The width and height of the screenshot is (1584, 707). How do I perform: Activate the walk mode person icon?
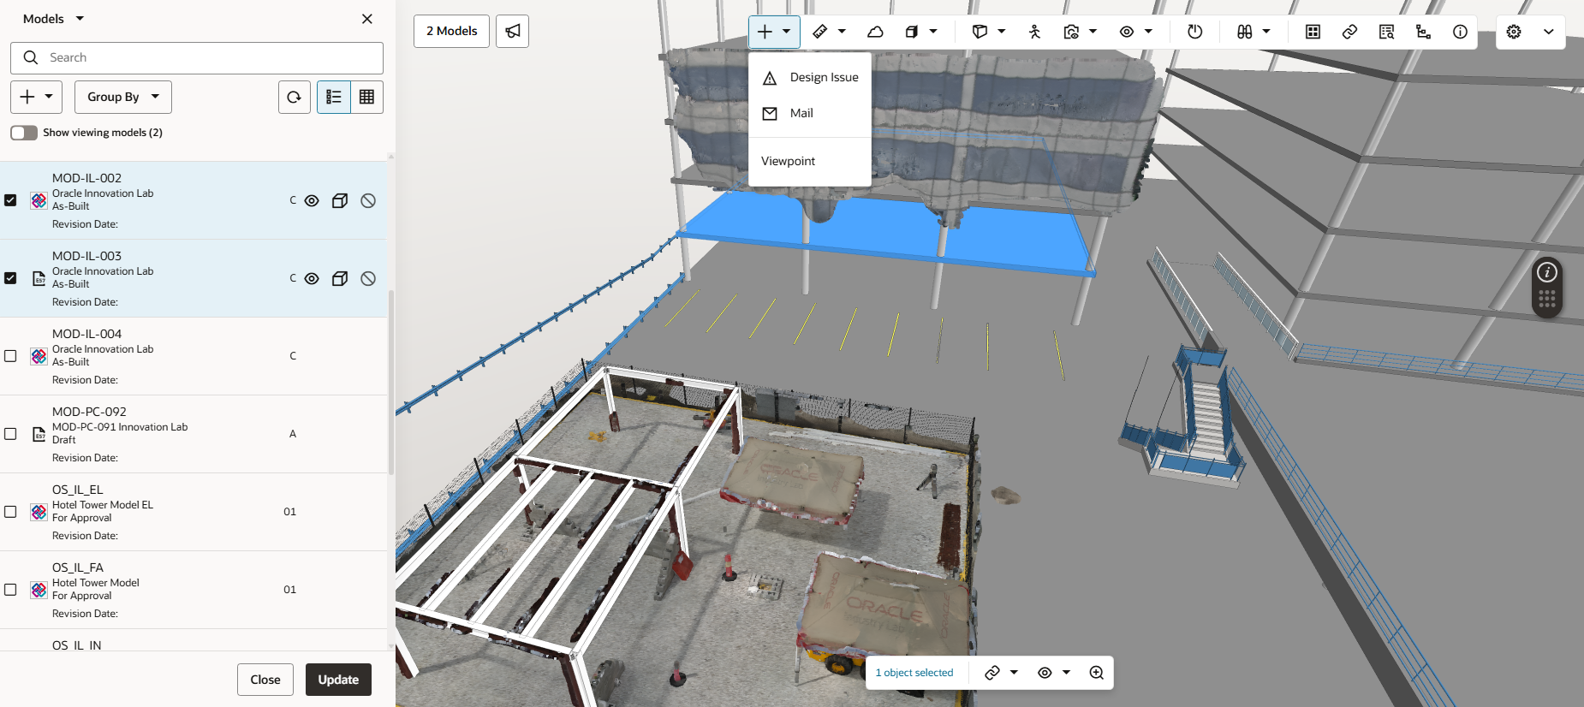click(x=1034, y=32)
